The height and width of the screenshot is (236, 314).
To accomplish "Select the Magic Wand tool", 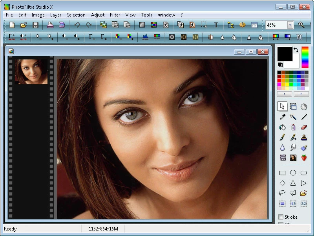I will click(293, 116).
